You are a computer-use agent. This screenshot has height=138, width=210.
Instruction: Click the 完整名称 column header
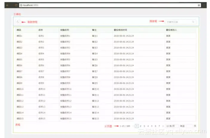click(x=65, y=30)
